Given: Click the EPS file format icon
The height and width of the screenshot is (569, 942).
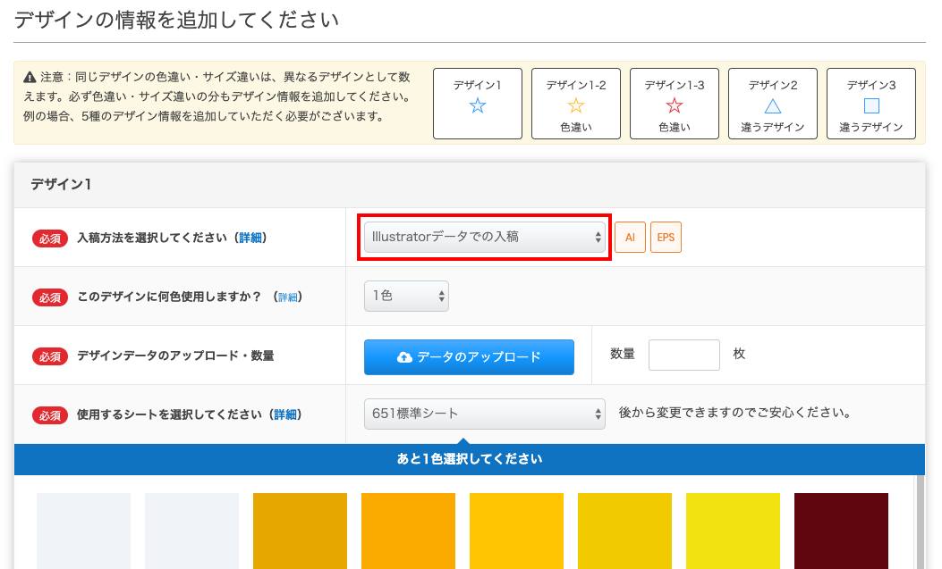Looking at the screenshot, I should coord(664,238).
